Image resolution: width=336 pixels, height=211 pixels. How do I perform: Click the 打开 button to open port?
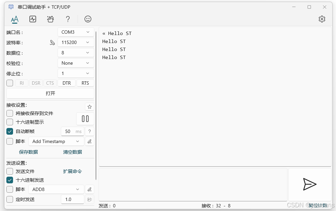(50, 93)
